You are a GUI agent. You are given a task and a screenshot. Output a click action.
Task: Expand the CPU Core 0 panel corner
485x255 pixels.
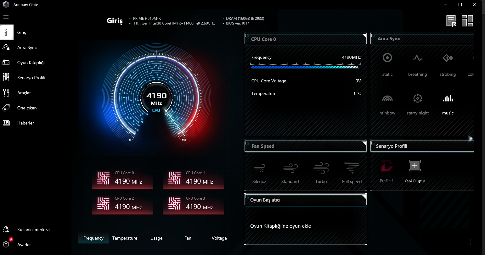(364, 36)
